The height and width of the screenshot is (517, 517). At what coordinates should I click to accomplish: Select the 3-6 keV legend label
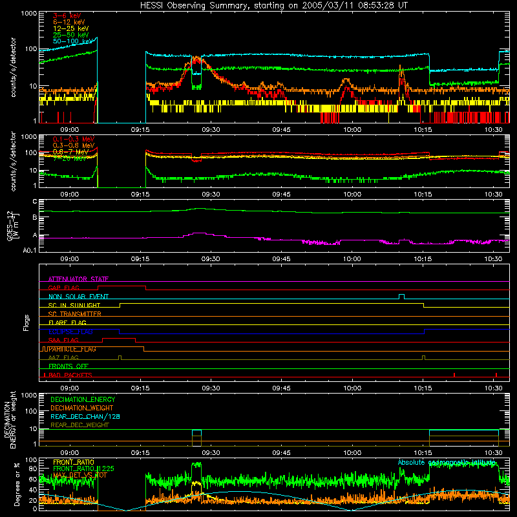click(67, 16)
